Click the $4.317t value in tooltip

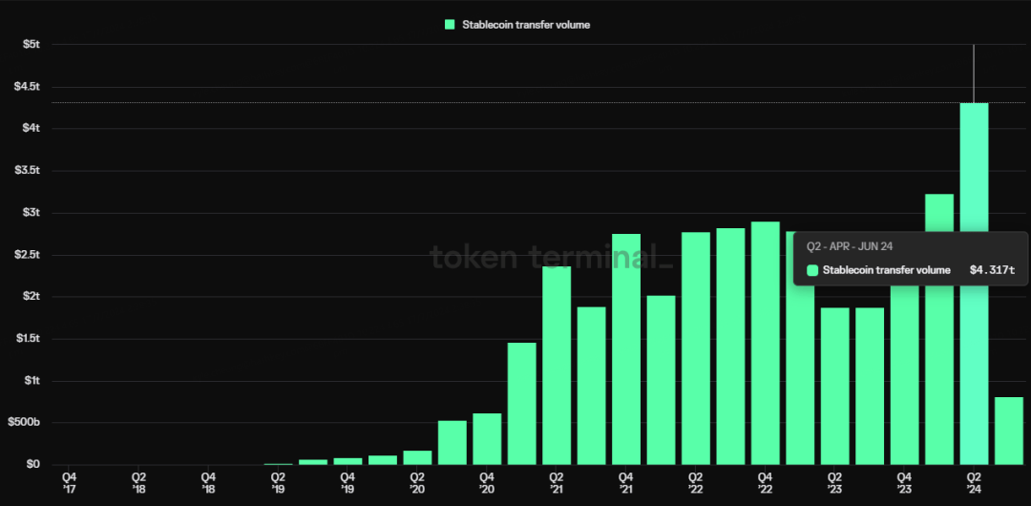click(x=992, y=270)
